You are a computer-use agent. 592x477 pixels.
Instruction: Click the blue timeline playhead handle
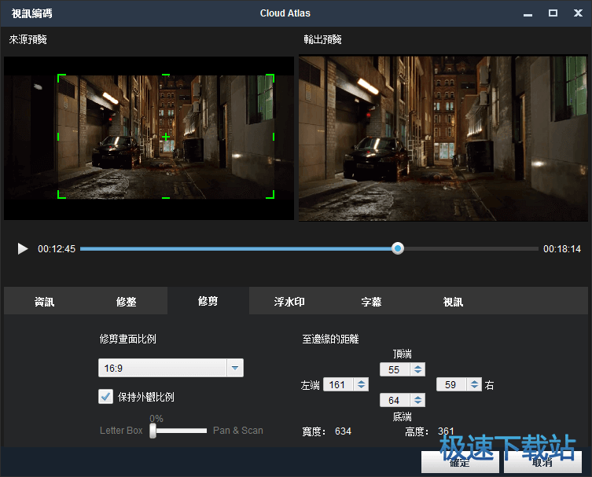coord(397,248)
